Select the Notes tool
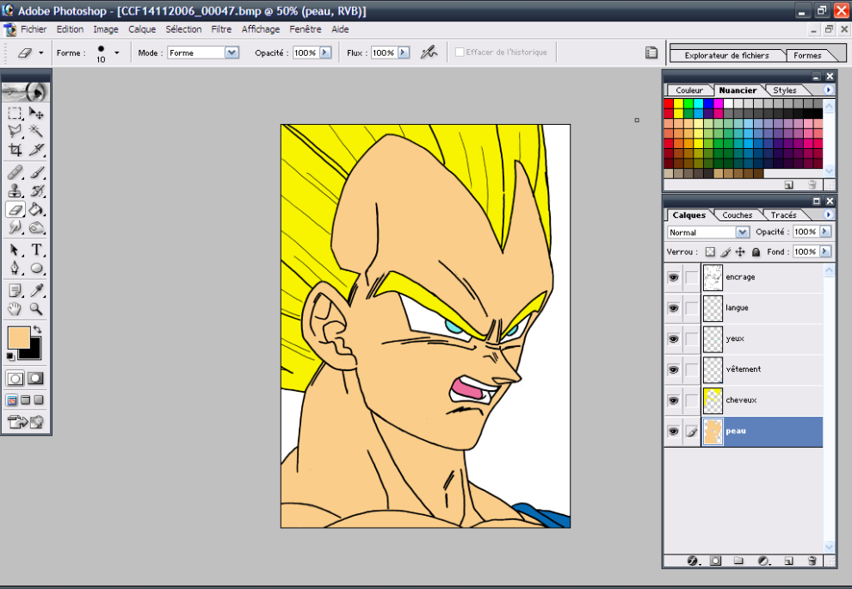The image size is (852, 589). point(15,291)
